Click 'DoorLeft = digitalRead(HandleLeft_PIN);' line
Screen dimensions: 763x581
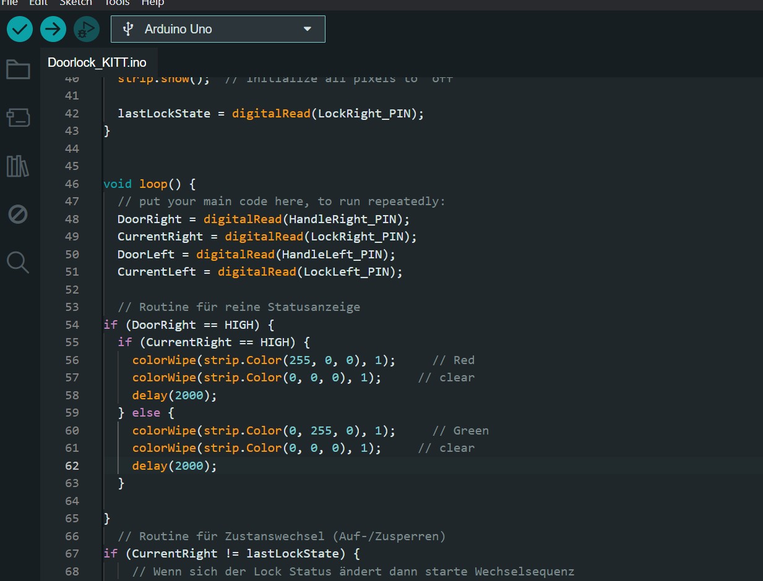pos(257,254)
